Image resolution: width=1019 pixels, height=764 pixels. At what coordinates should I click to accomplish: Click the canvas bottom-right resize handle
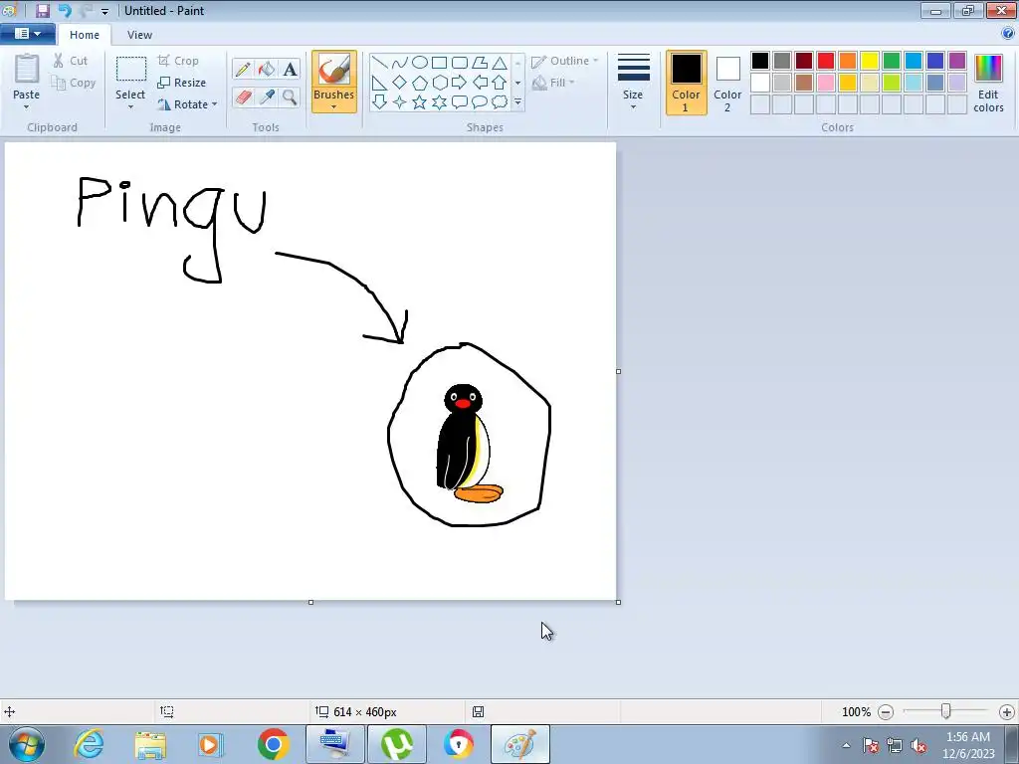618,602
